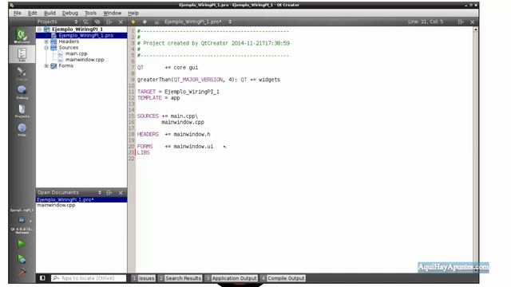Run the project with green play button
Image resolution: width=511 pixels, height=287 pixels.
pos(22,244)
